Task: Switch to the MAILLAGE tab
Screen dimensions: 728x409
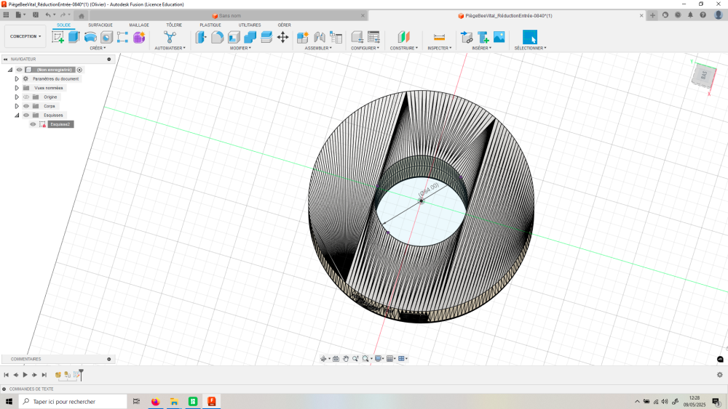Action: [139, 25]
